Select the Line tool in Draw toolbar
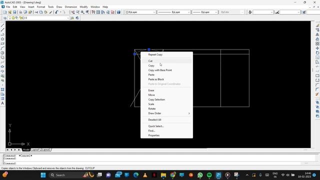 pyautogui.click(x=2, y=25)
